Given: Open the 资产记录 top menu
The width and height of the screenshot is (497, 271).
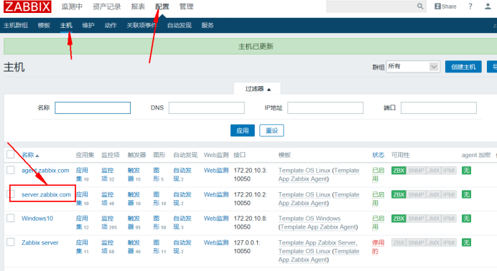Looking at the screenshot, I should click(107, 6).
